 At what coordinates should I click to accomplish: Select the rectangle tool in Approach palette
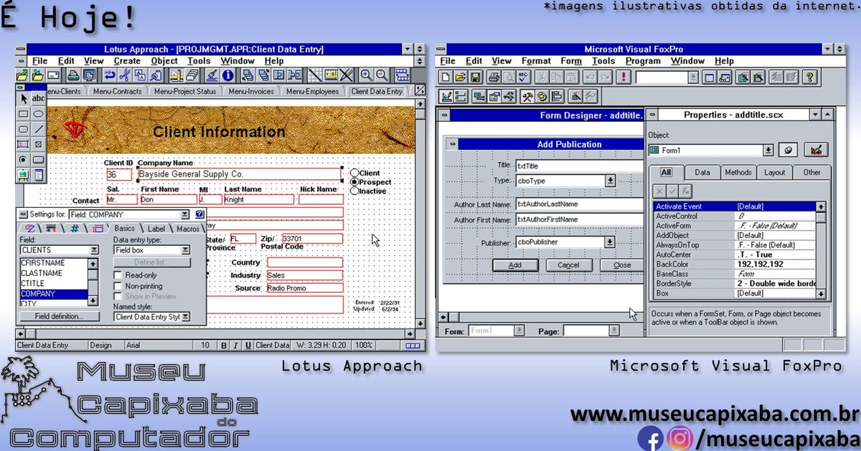24,114
